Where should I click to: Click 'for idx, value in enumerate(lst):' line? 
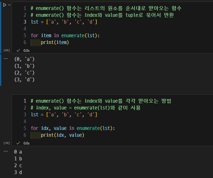(x=73, y=128)
